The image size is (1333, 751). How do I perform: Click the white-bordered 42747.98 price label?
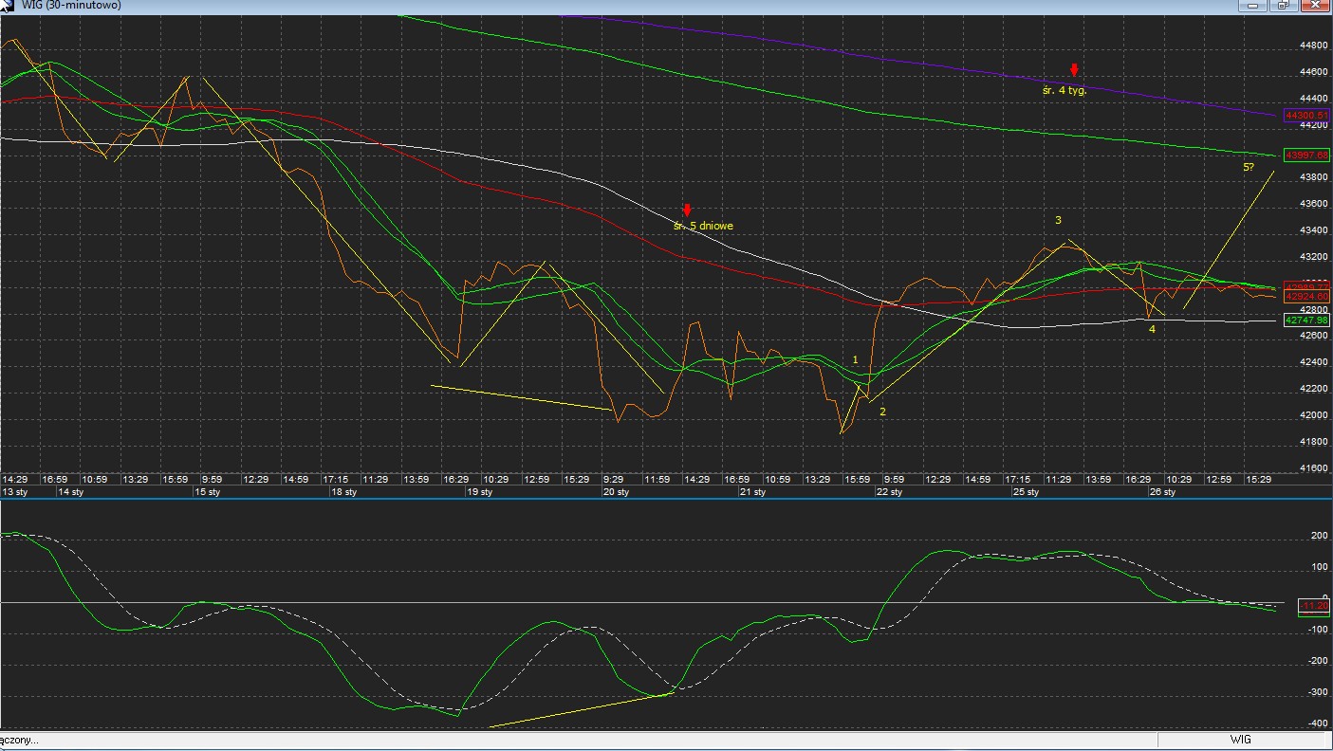[x=1306, y=321]
